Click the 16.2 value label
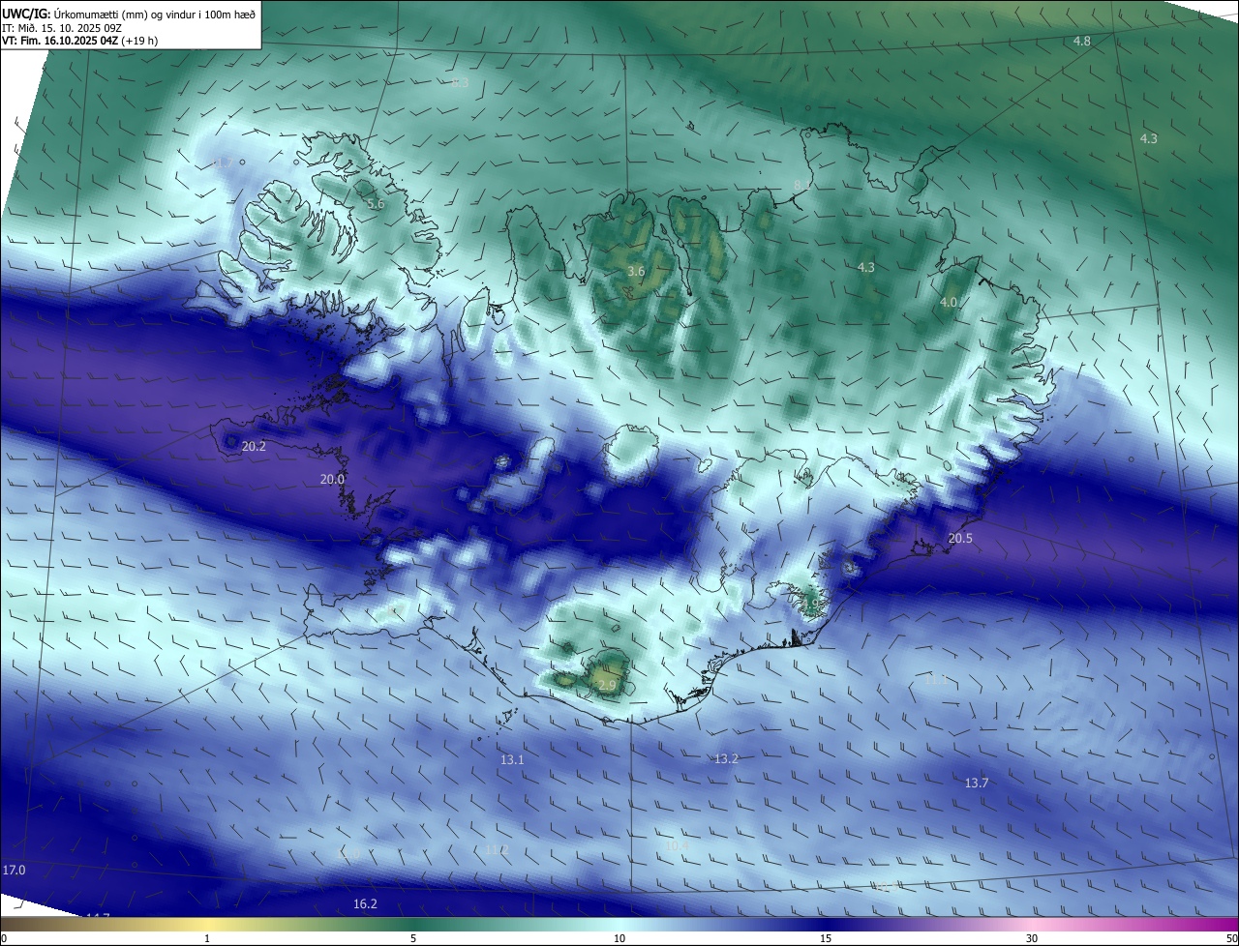 pos(365,903)
